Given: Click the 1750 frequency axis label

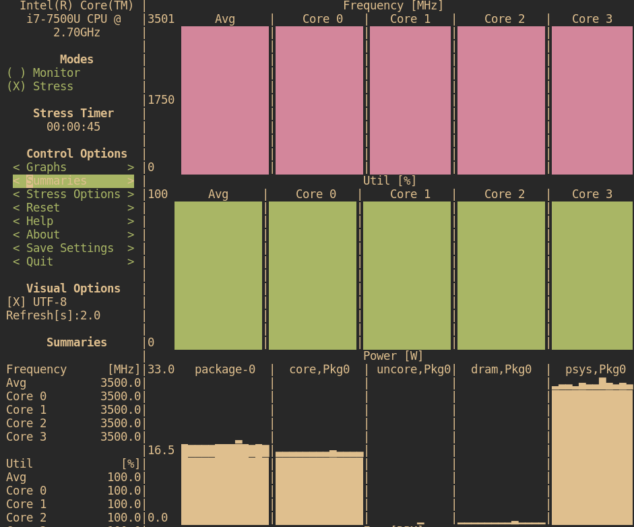Looking at the screenshot, I should [161, 100].
